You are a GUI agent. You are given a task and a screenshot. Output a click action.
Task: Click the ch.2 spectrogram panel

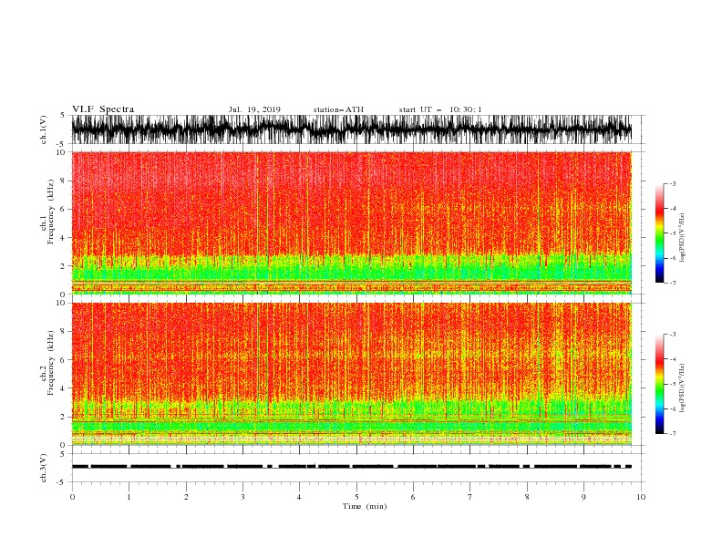[x=352, y=374]
